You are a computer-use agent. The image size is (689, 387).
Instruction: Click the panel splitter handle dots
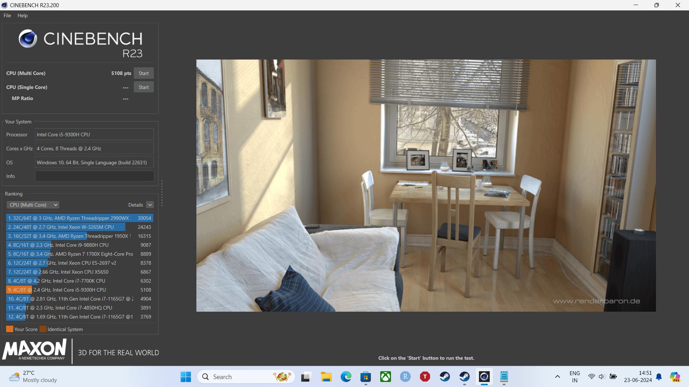coord(162,193)
